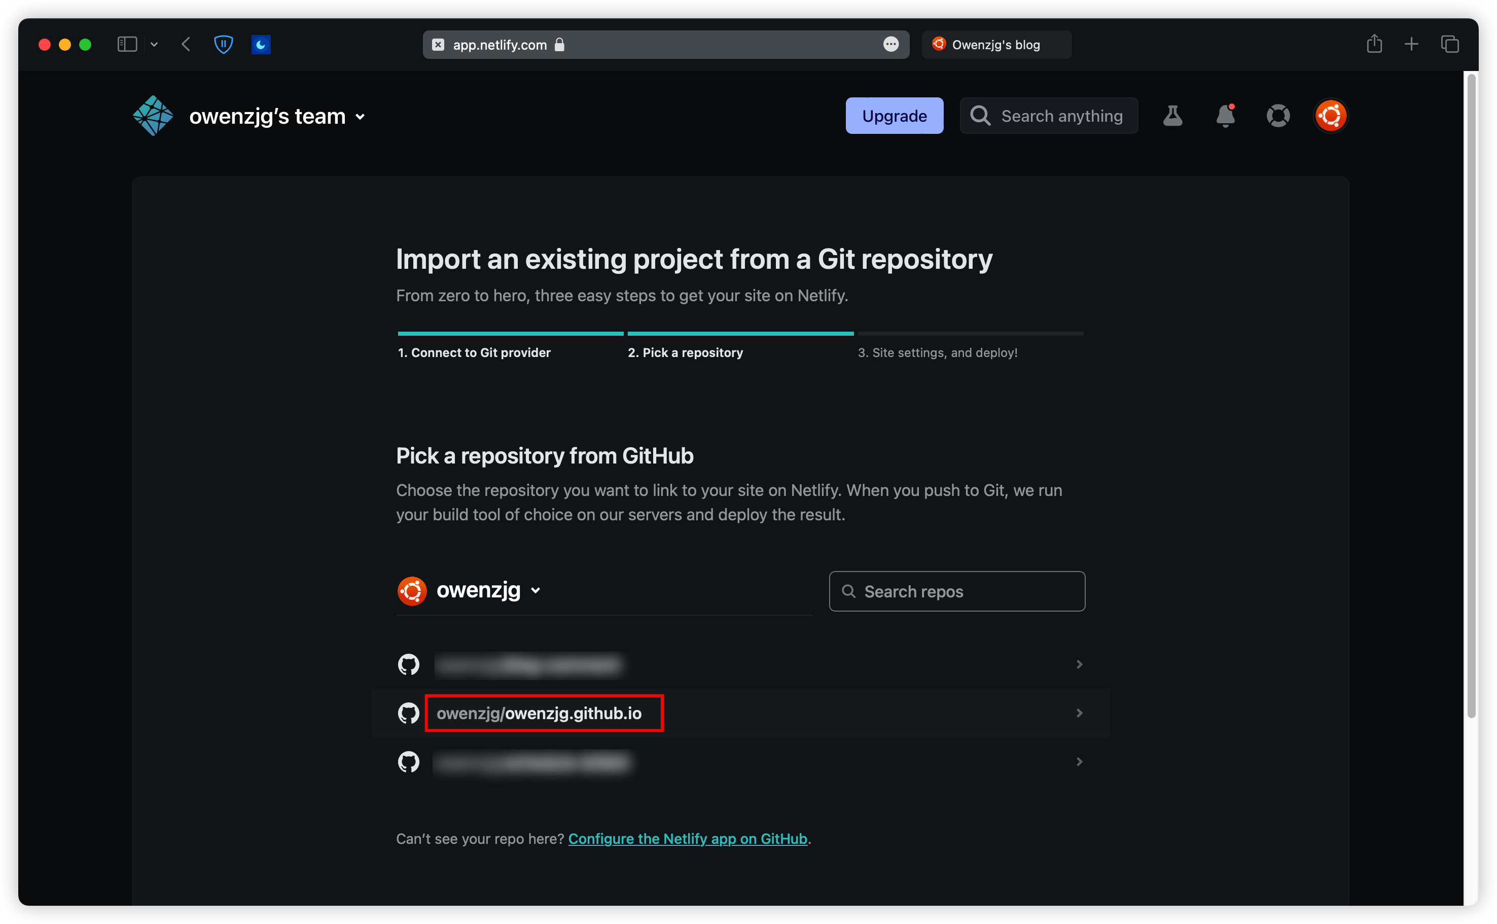The height and width of the screenshot is (924, 1497).
Task: Click the Upgrade button
Action: [x=894, y=116]
